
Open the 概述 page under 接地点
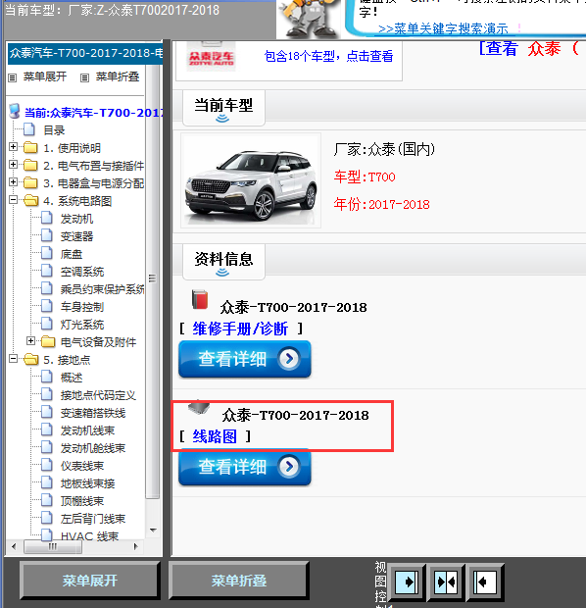[x=72, y=378]
